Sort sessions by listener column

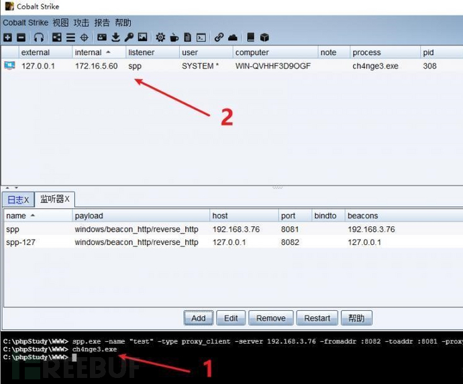152,52
